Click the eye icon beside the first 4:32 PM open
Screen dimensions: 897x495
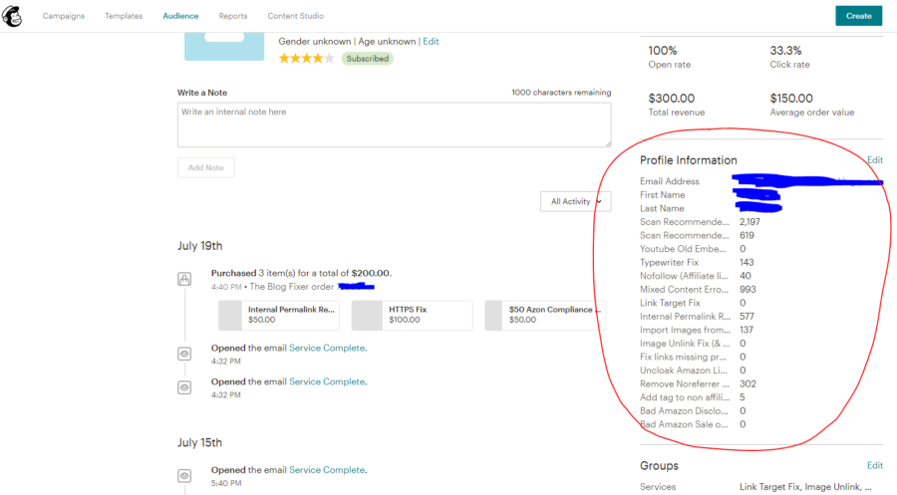[184, 354]
